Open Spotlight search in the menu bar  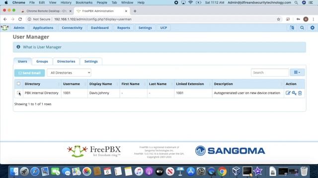tap(296, 2)
